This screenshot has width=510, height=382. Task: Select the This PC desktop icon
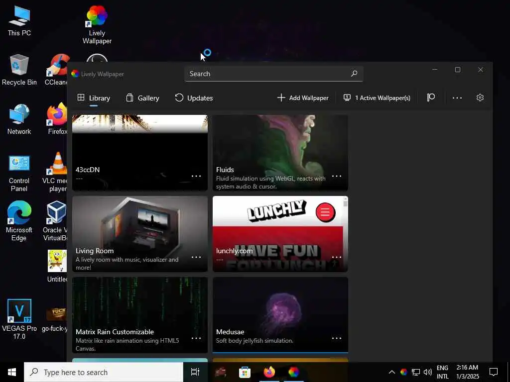19,21
